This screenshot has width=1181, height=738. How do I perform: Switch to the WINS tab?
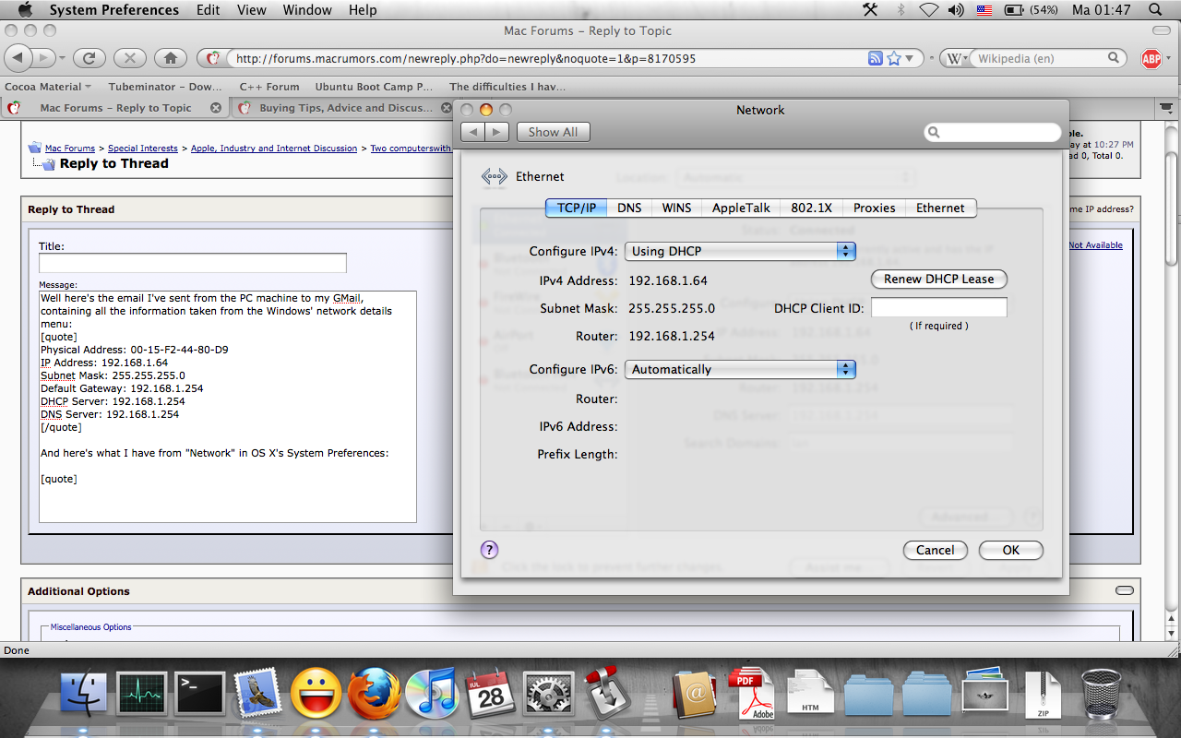pos(676,208)
